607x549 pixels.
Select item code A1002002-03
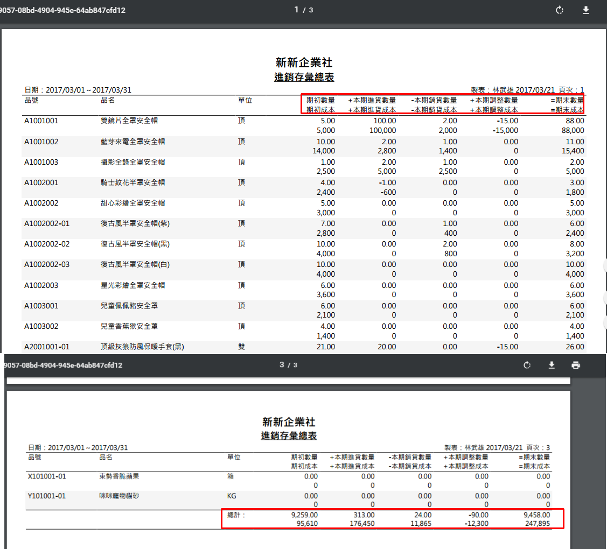(47, 265)
